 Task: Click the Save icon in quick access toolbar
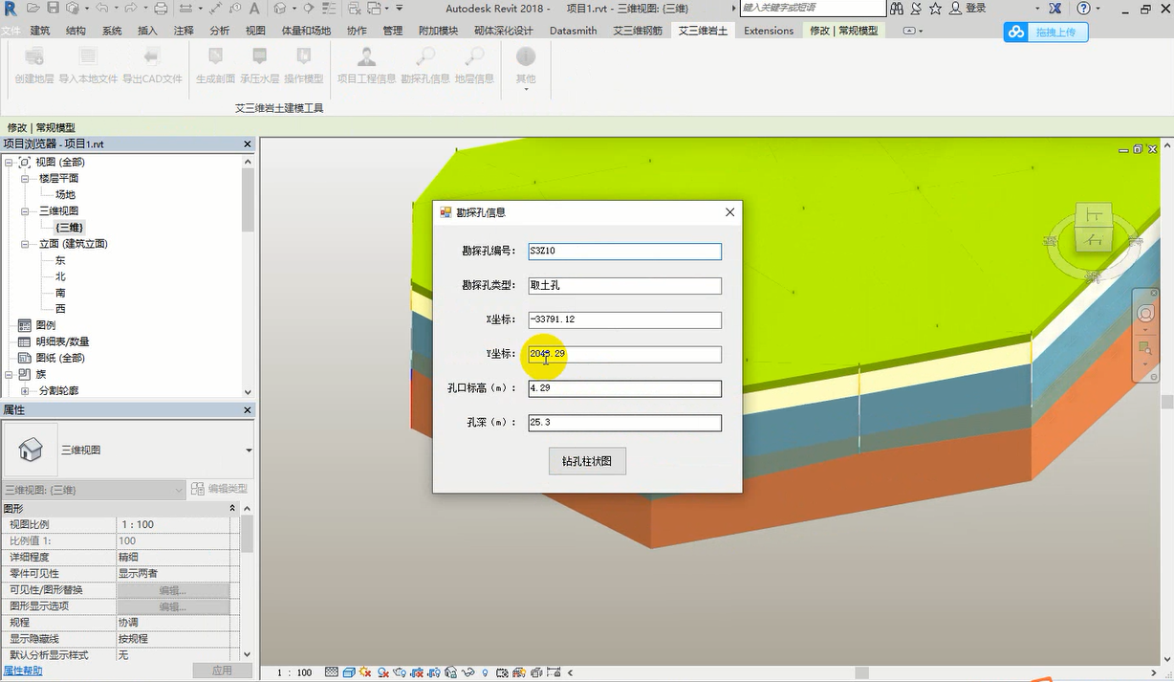coord(53,8)
